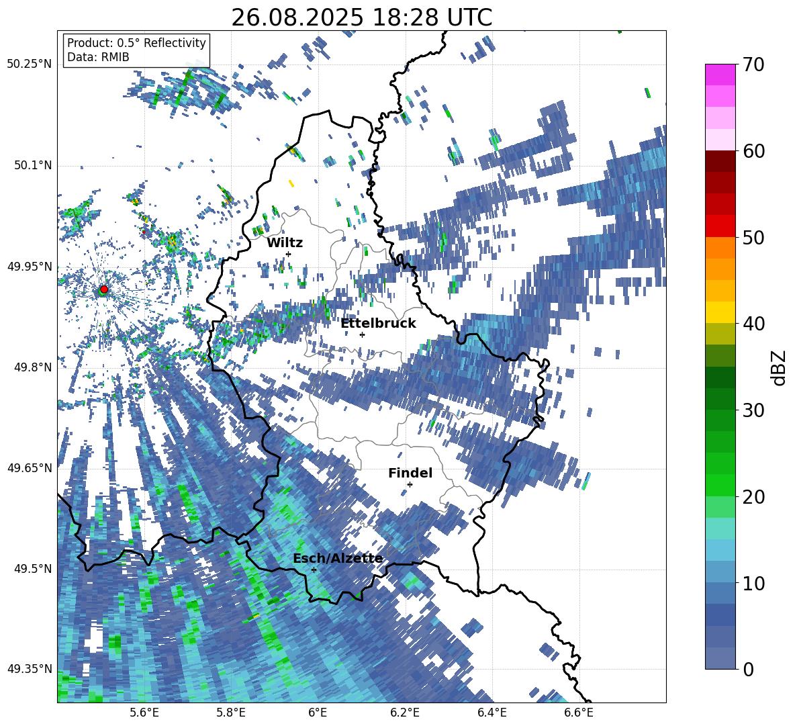Click the 50 value on the colorbar

coord(753,237)
